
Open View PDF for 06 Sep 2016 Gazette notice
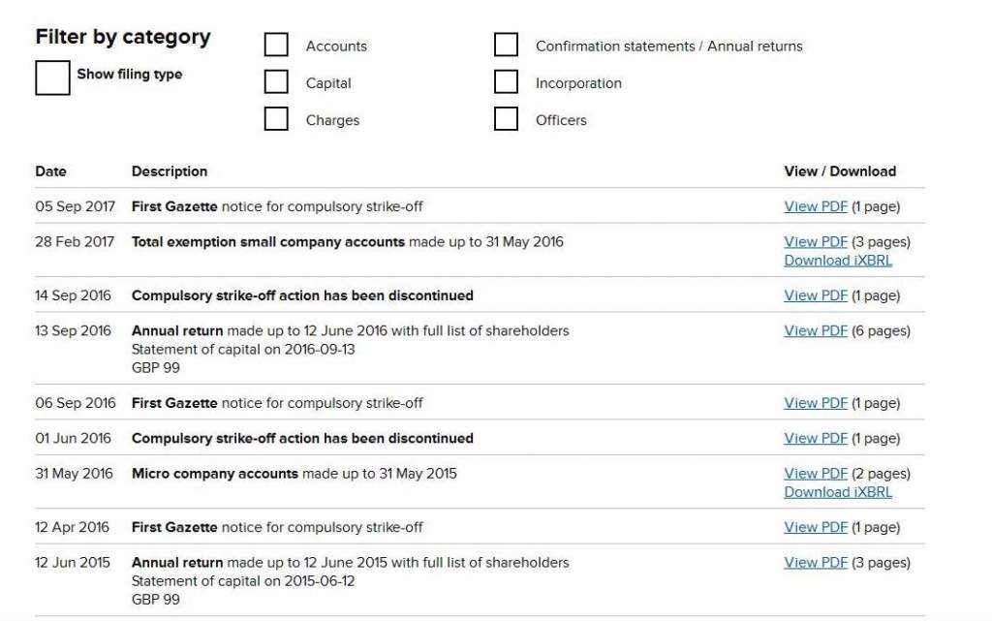tap(816, 403)
